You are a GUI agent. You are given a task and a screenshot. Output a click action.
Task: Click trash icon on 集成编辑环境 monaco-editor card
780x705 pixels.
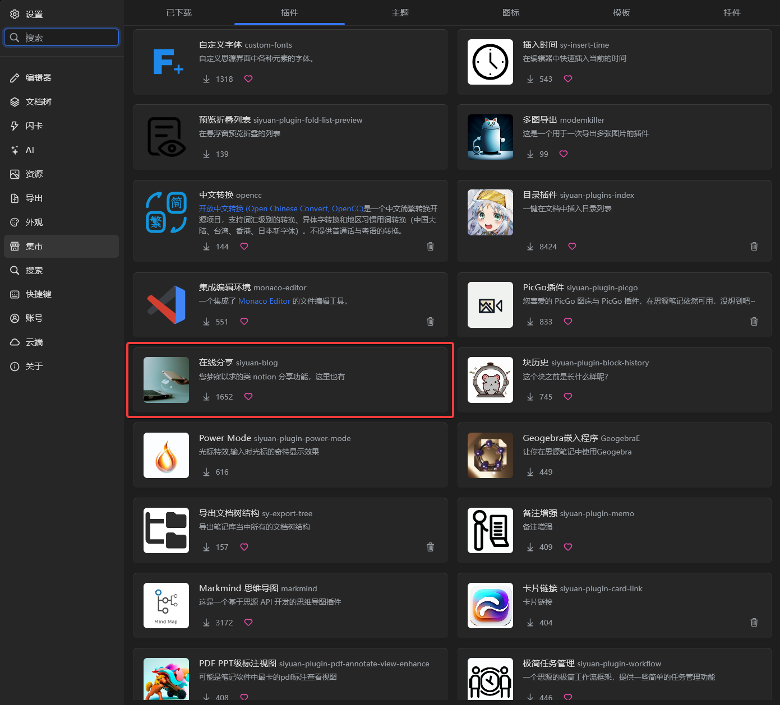(430, 322)
